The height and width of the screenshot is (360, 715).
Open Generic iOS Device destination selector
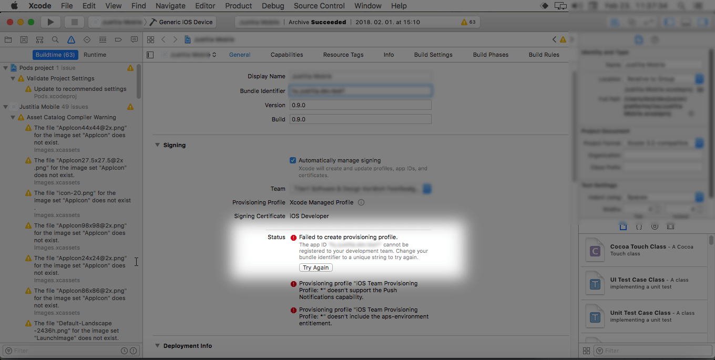pos(183,22)
